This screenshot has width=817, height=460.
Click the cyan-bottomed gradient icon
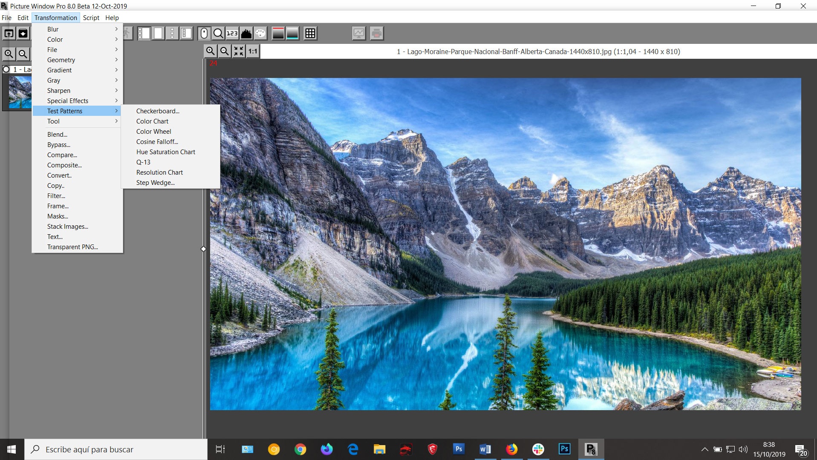click(292, 33)
